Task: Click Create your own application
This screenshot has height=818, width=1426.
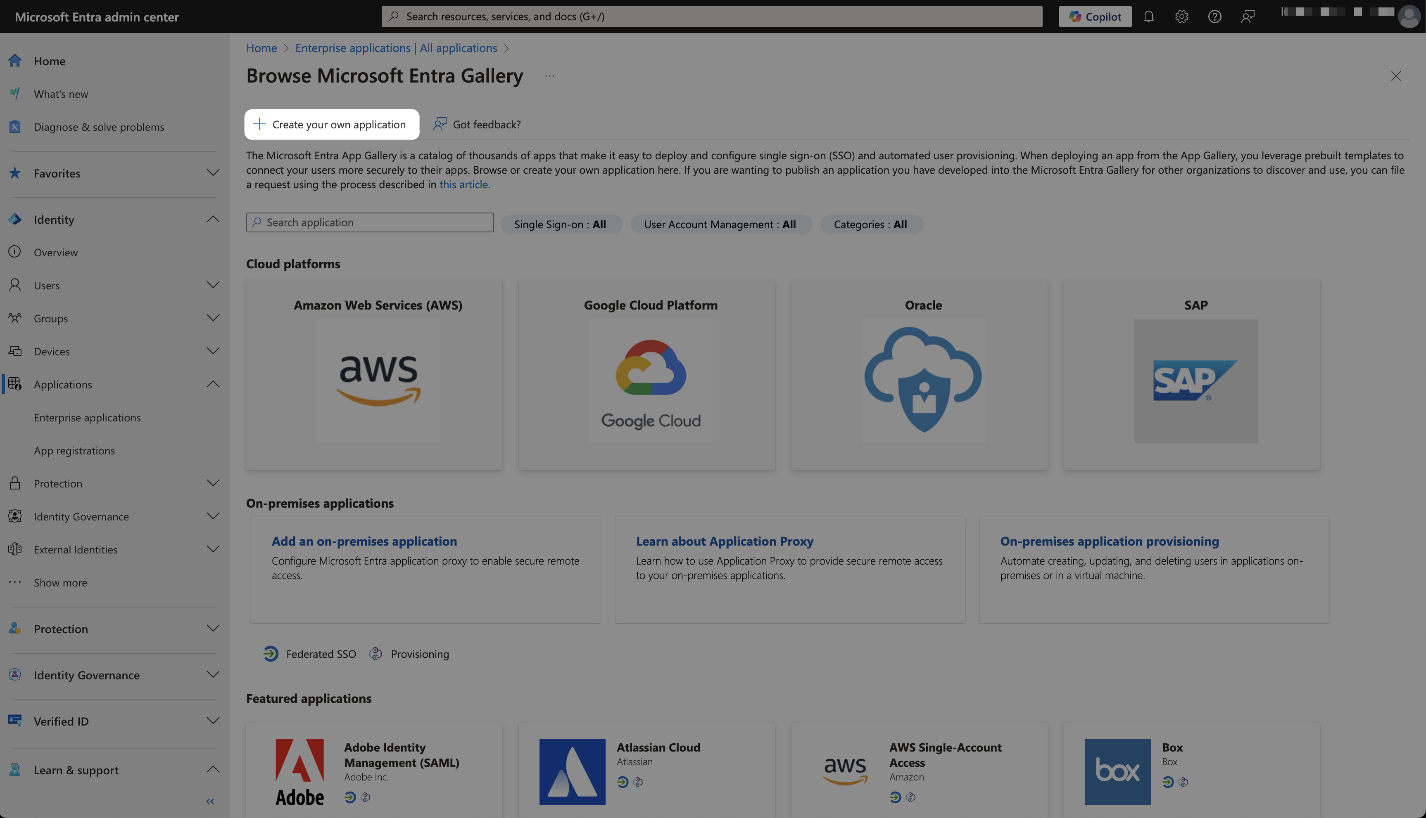Action: (x=331, y=124)
